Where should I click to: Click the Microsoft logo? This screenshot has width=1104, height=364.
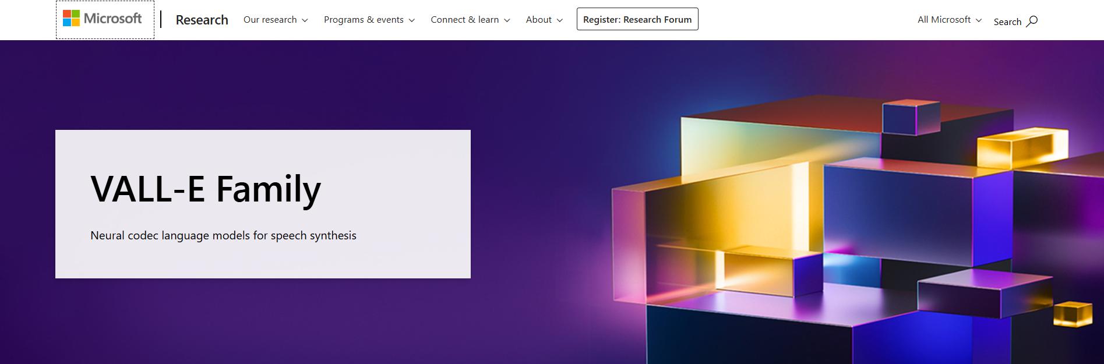[103, 19]
